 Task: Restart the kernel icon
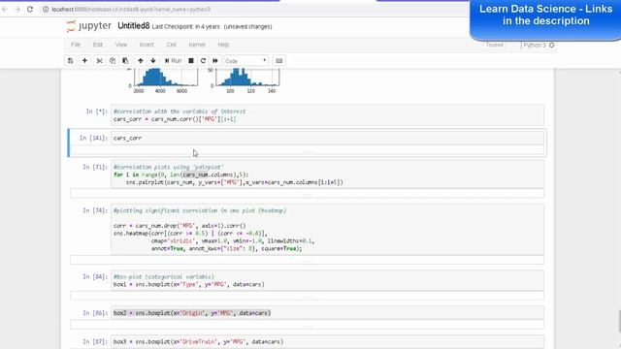pos(203,60)
